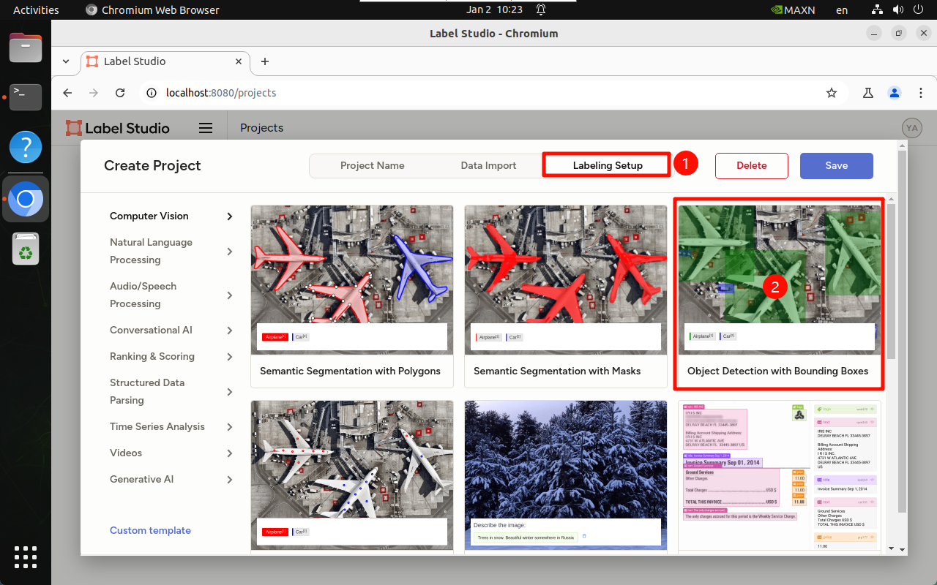Click the Save button

tap(836, 165)
